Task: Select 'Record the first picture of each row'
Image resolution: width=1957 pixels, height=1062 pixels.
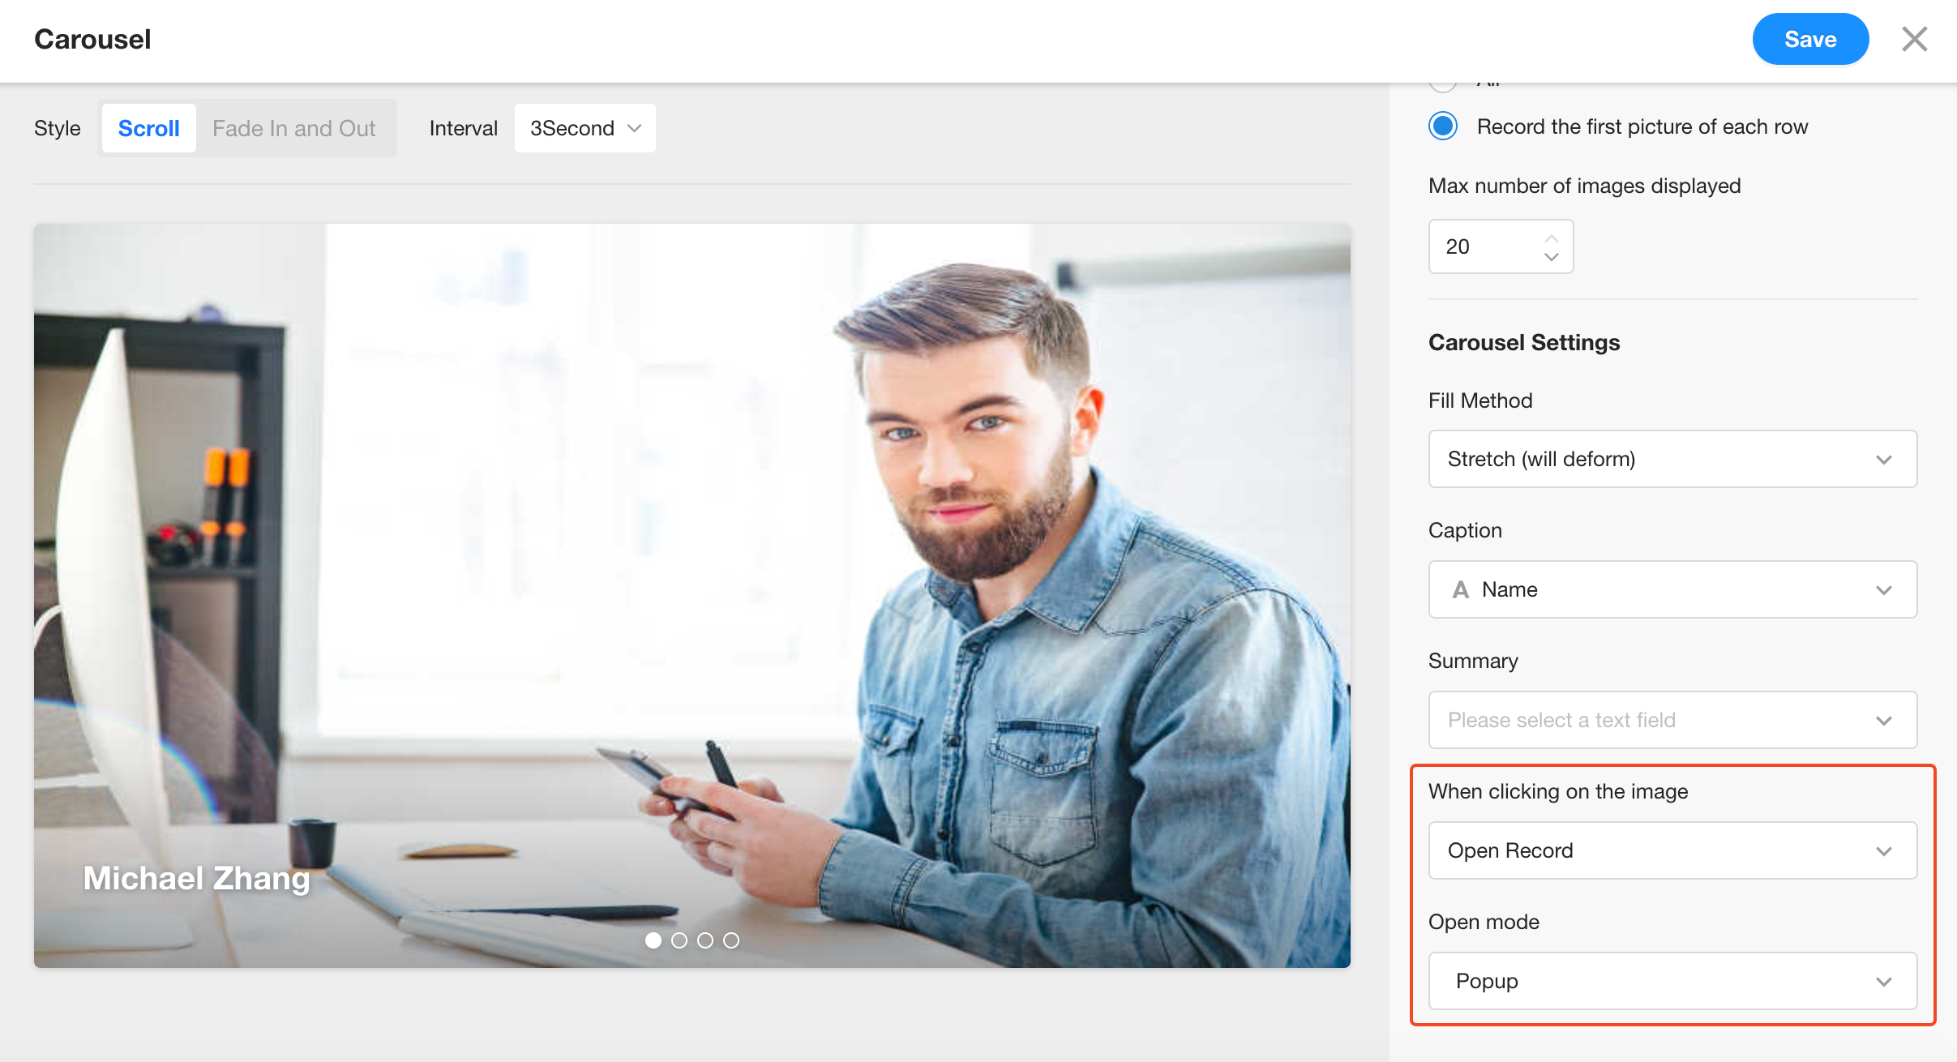Action: click(1443, 126)
